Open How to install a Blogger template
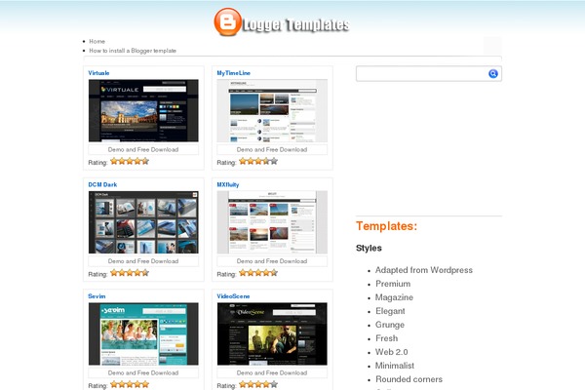This screenshot has height=390, width=585. click(133, 51)
